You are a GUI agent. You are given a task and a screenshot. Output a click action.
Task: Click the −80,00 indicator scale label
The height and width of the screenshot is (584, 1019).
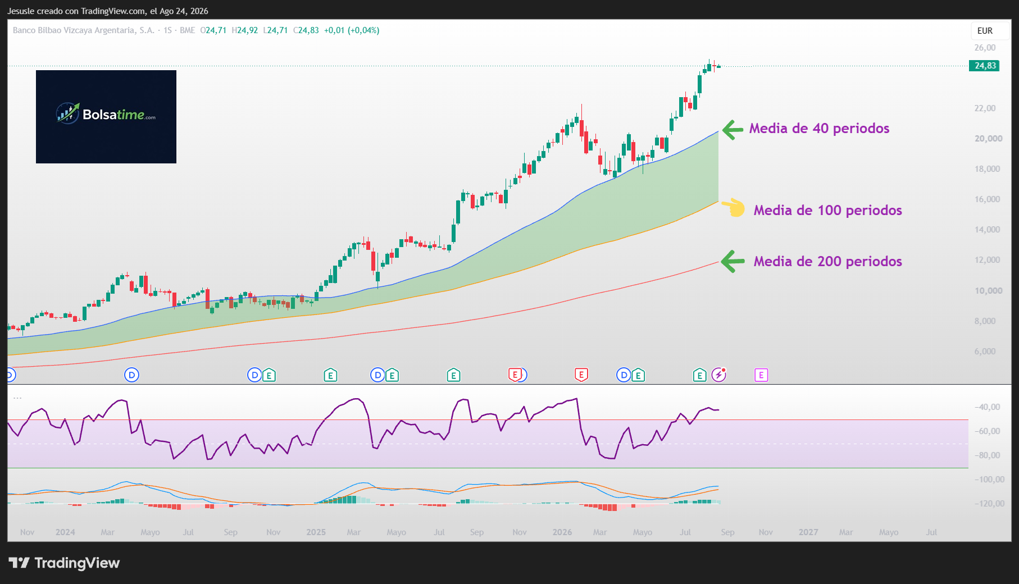987,455
